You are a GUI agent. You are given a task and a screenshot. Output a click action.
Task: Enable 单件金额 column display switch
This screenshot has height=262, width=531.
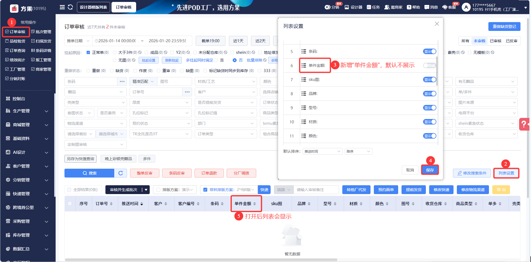click(x=430, y=65)
